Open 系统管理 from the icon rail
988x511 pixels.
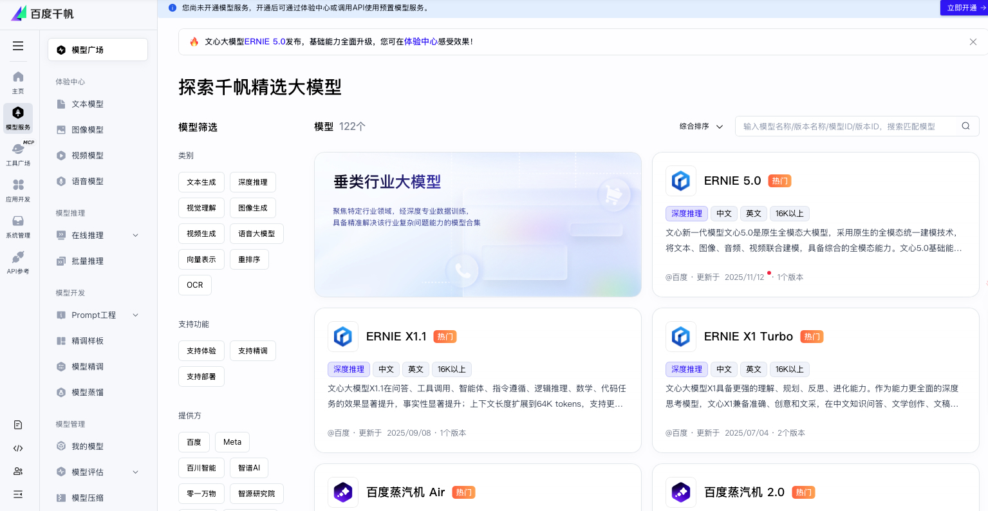click(x=18, y=226)
